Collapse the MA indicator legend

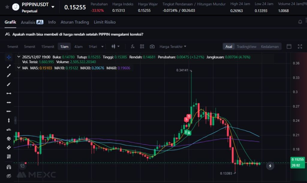19,68
